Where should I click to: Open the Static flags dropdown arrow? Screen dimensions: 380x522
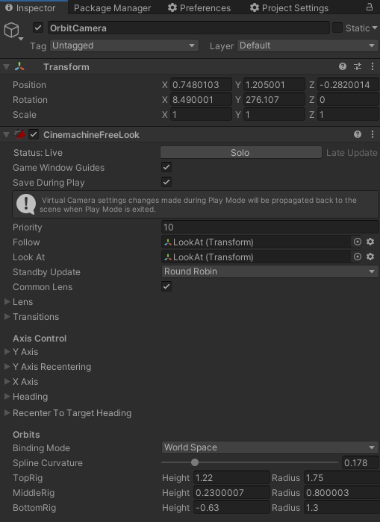[x=374, y=28]
